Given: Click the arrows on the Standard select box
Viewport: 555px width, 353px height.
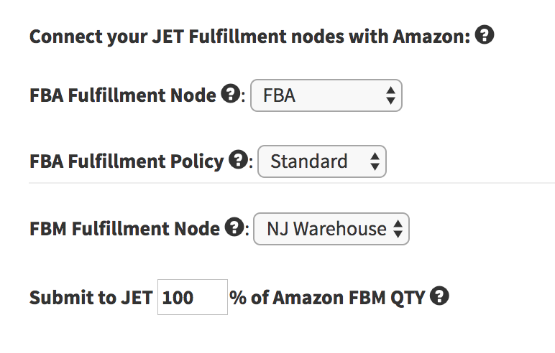Looking at the screenshot, I should pos(375,161).
